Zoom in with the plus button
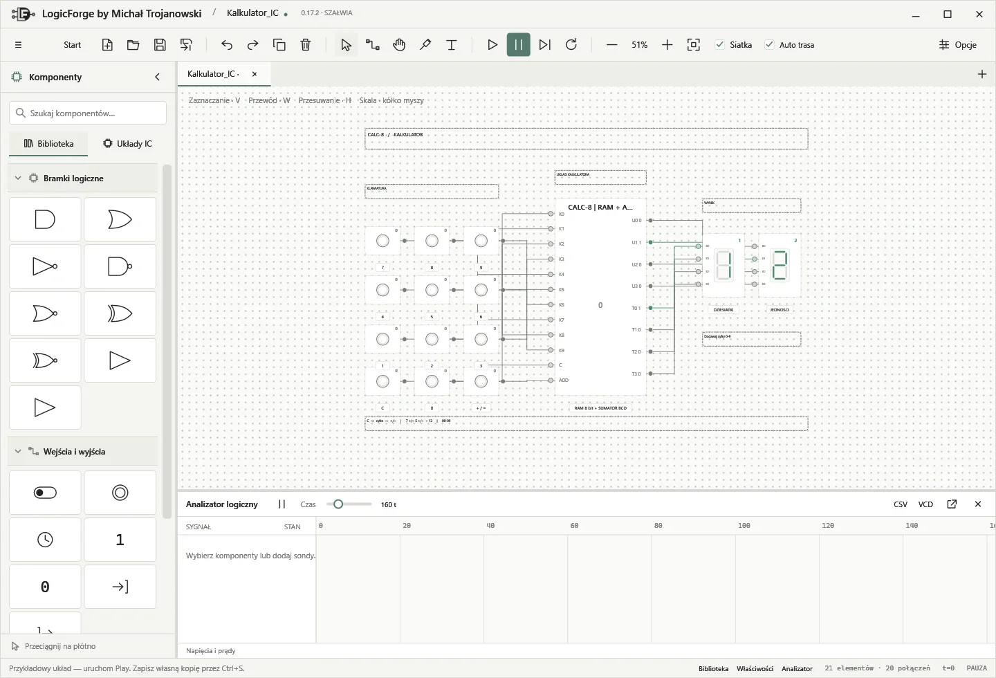 (667, 45)
